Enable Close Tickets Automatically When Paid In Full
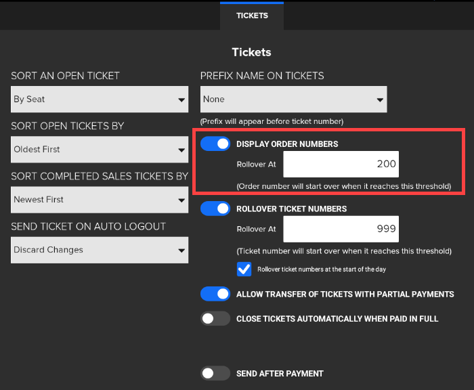 (x=215, y=318)
